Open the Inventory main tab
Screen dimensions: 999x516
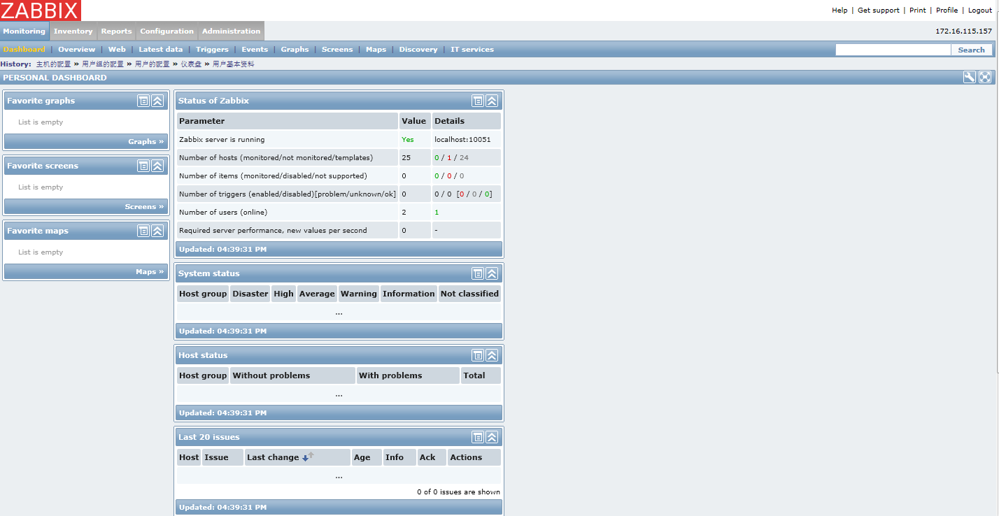[x=73, y=31]
